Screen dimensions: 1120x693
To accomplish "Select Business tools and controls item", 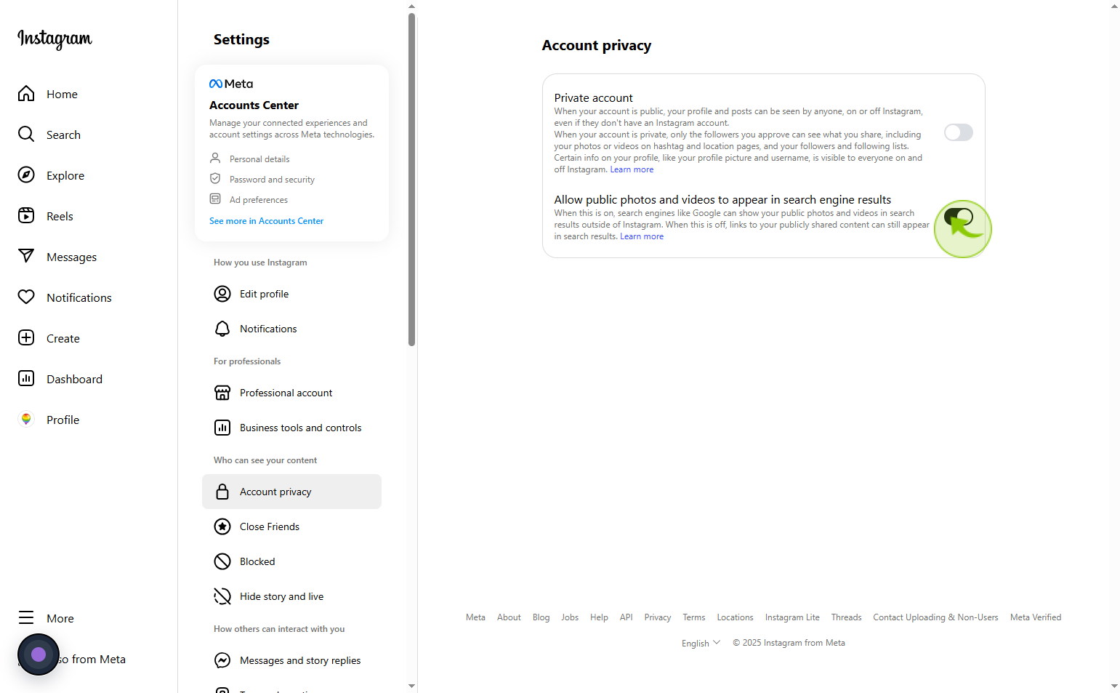I will click(291, 428).
